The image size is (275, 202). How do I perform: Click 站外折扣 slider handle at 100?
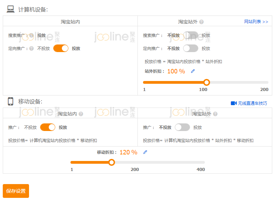pyautogui.click(x=207, y=82)
